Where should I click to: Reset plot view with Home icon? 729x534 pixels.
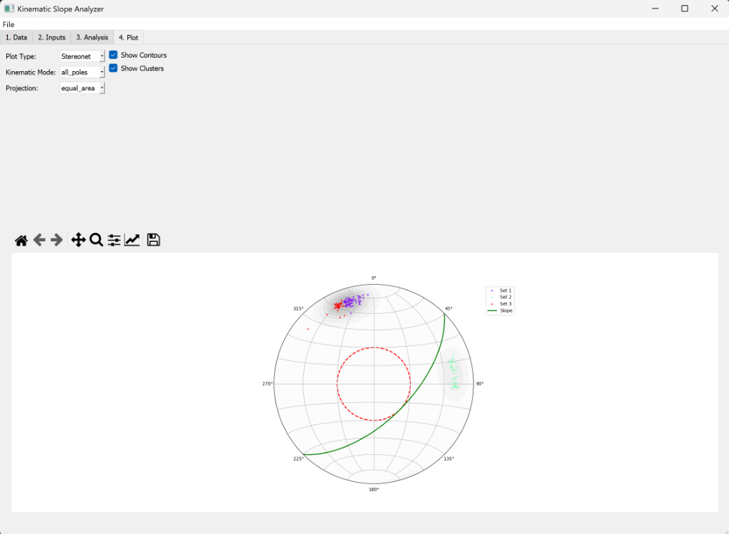click(x=21, y=240)
